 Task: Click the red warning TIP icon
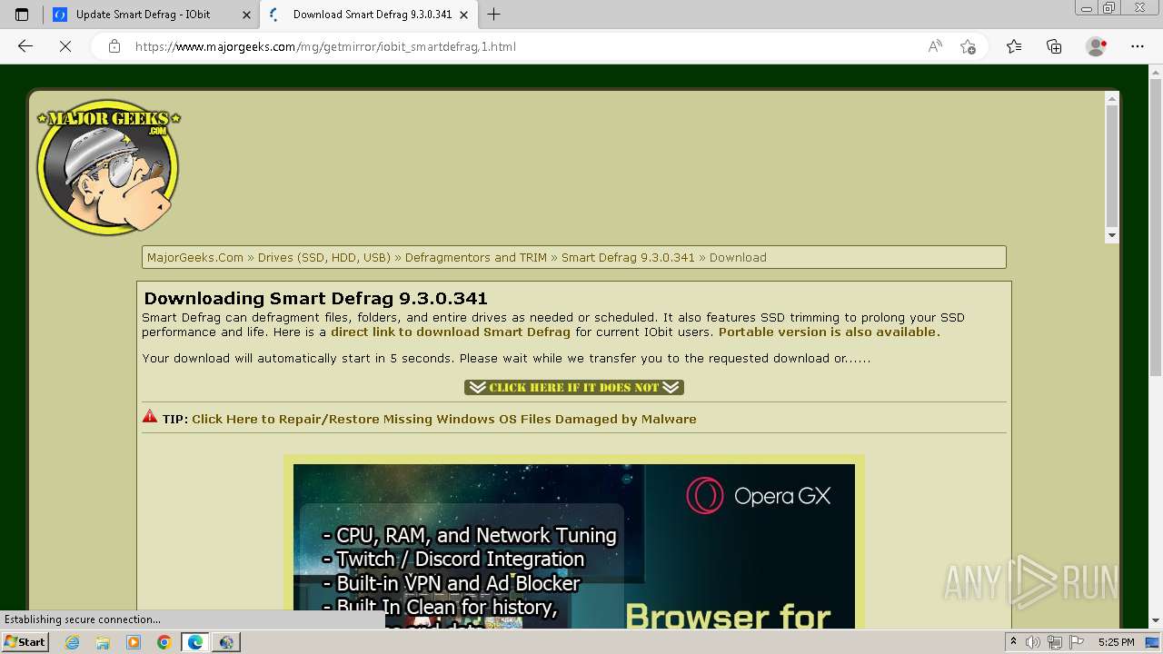pyautogui.click(x=150, y=417)
